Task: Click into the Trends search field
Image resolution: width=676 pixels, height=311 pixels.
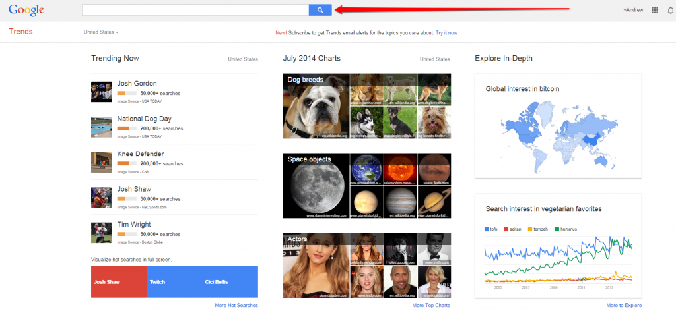Action: (195, 10)
